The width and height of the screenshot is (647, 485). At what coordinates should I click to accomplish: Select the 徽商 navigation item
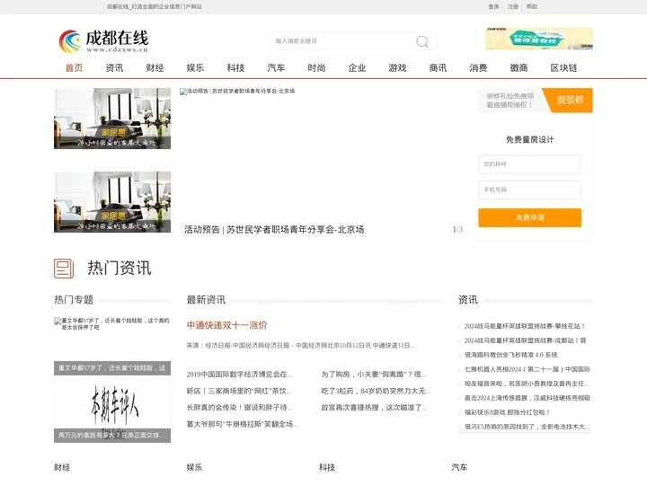point(518,68)
